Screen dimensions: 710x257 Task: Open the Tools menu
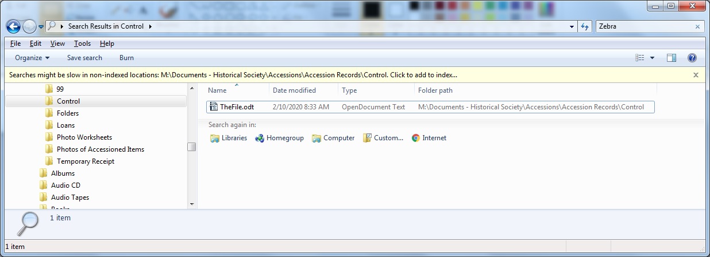(x=82, y=44)
